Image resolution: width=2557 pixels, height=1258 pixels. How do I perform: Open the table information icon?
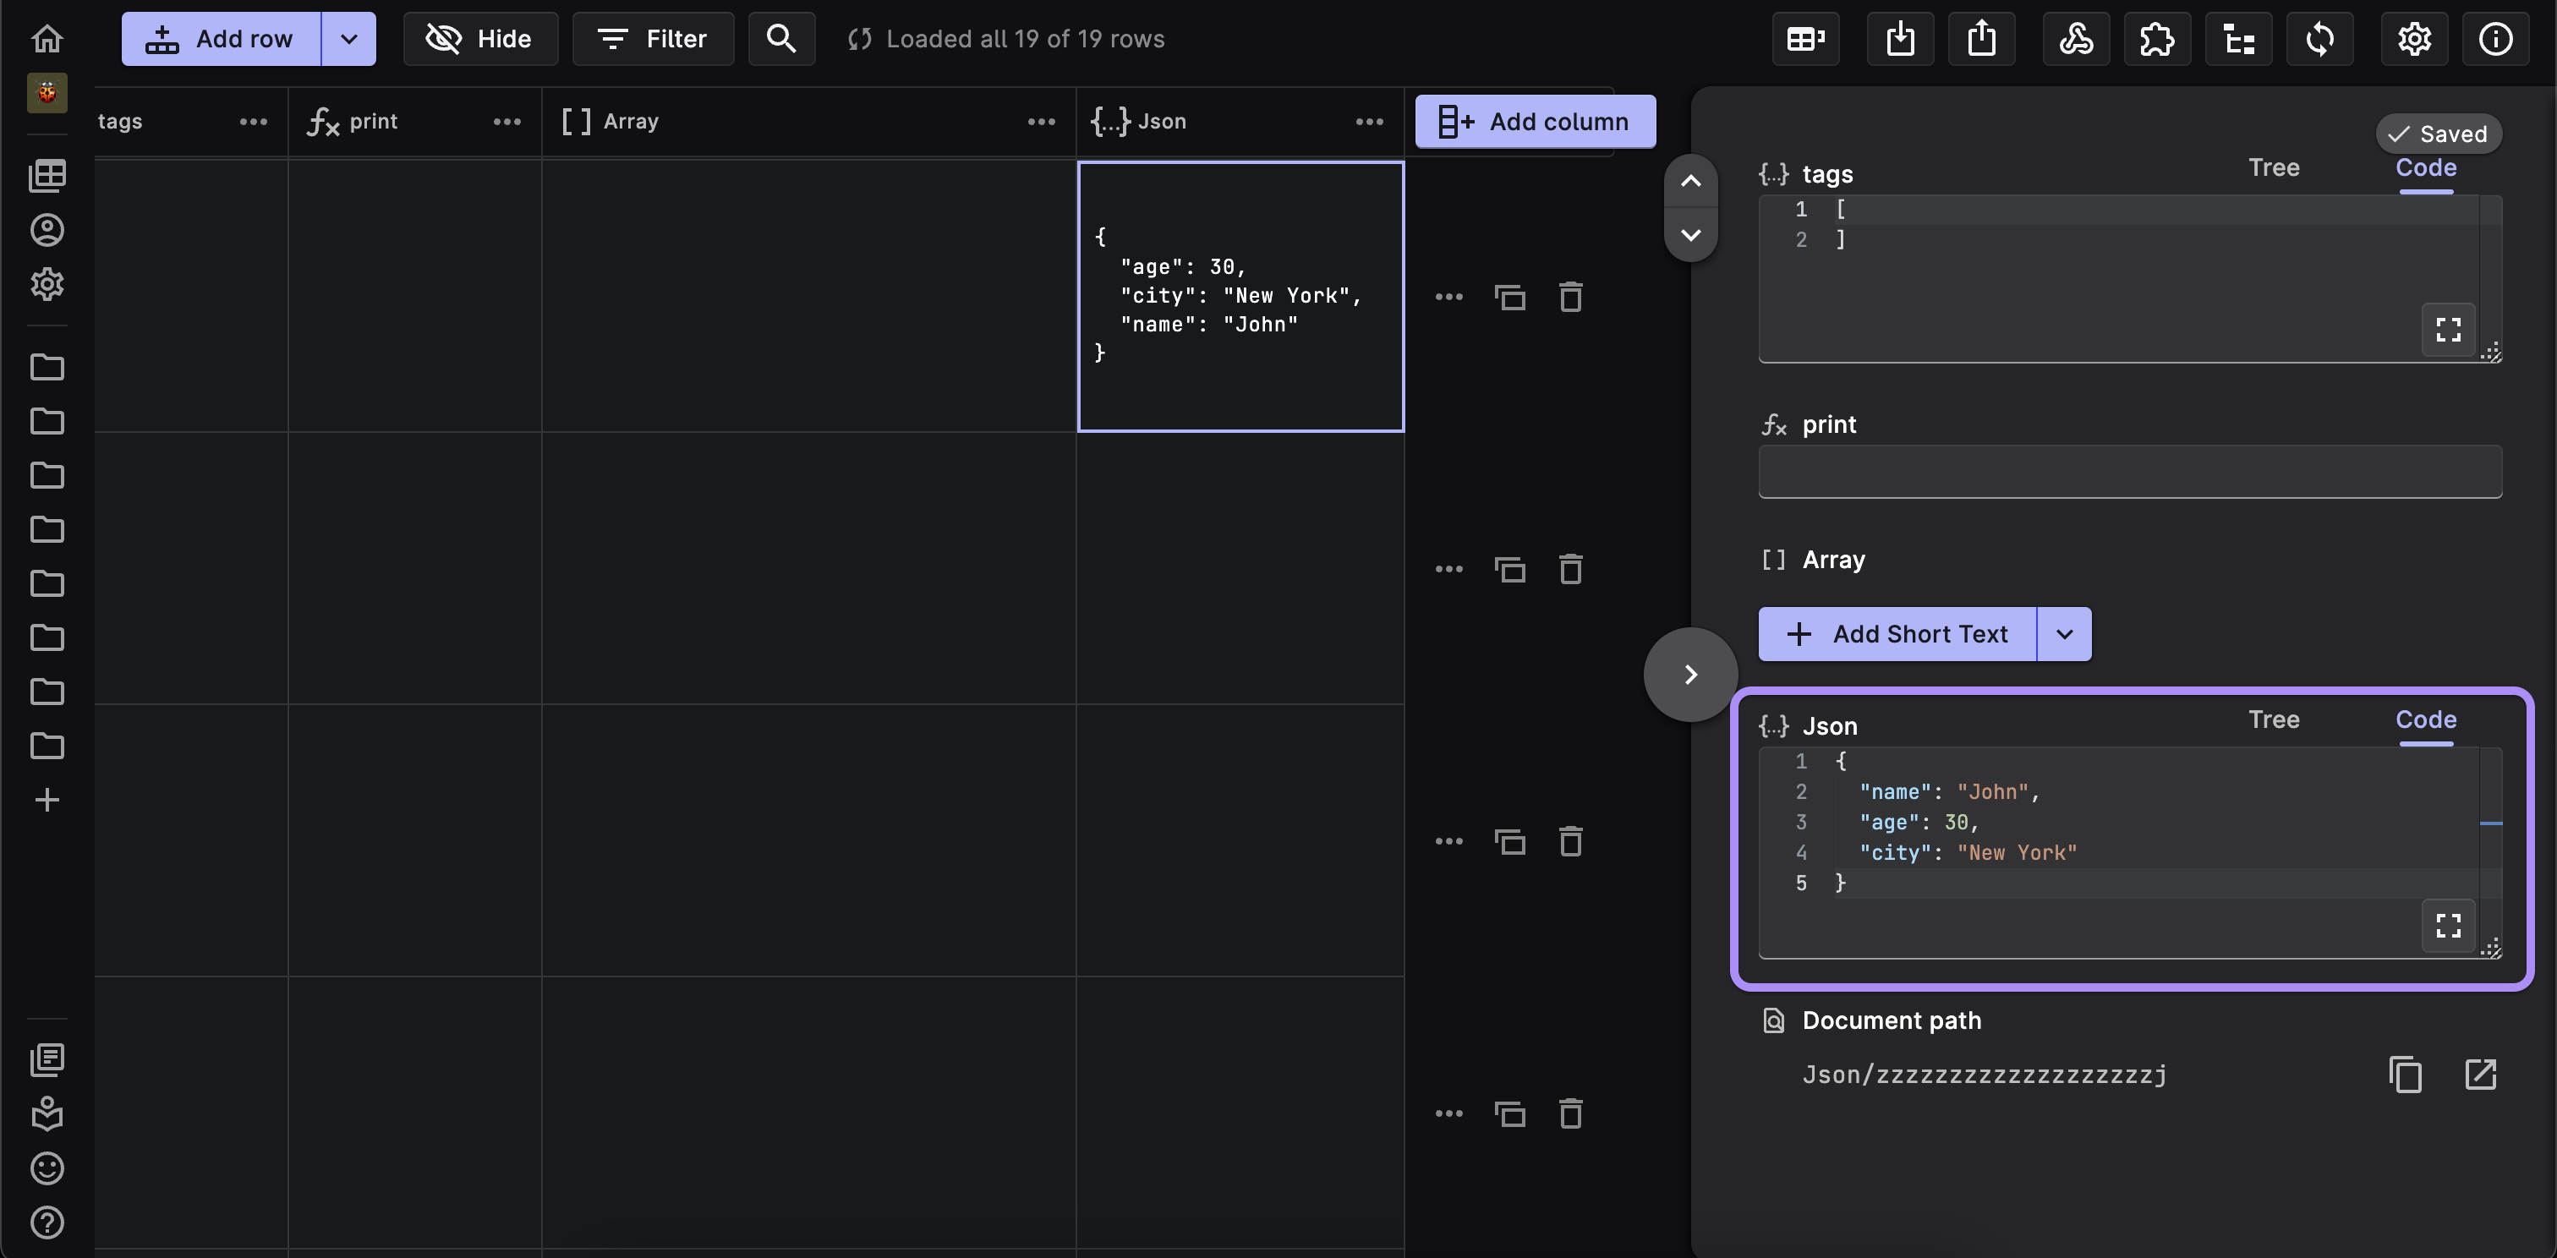pos(2495,39)
